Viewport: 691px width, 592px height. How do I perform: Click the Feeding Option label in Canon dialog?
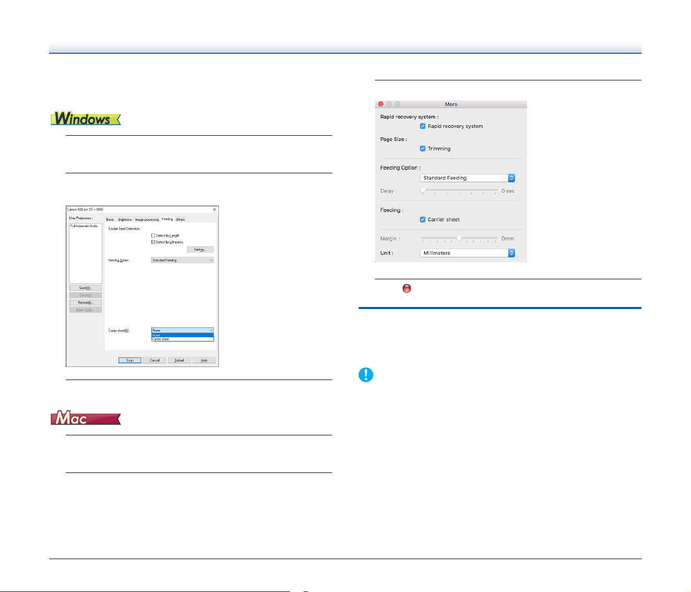click(119, 260)
